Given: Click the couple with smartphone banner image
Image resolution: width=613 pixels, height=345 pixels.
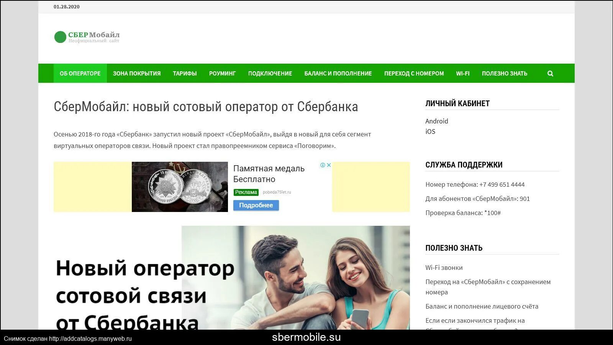Looking at the screenshot, I should point(295,278).
